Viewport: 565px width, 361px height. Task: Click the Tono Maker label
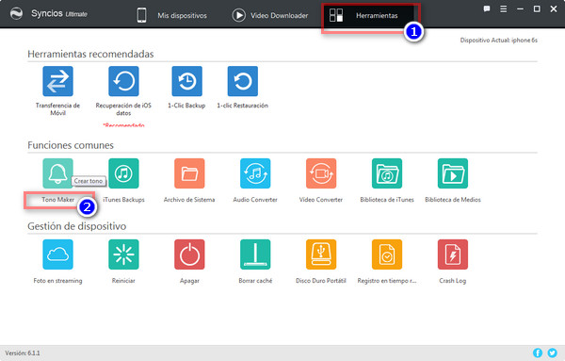58,200
